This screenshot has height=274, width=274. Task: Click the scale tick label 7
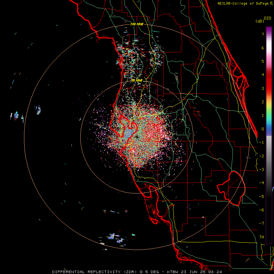[263, 34]
